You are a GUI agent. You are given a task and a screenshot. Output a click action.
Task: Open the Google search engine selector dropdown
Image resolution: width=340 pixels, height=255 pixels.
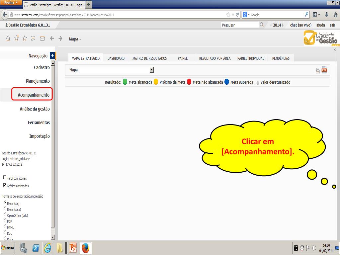click(x=246, y=15)
